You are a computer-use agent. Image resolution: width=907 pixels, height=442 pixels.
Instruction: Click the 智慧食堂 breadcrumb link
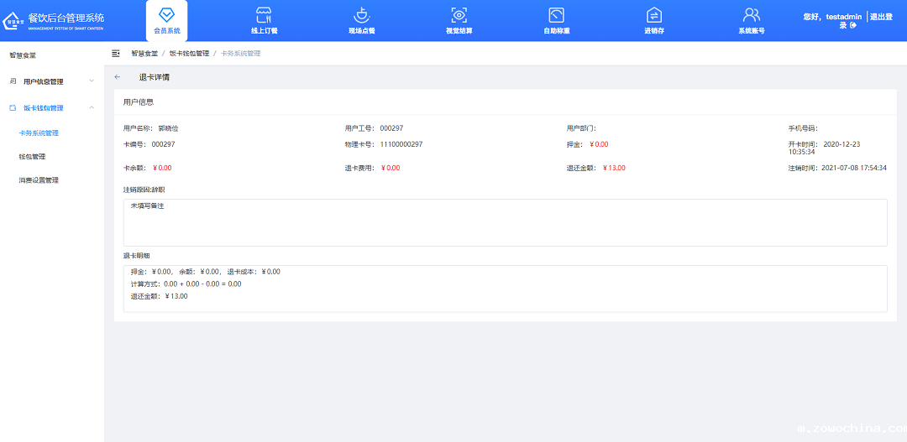(x=144, y=54)
